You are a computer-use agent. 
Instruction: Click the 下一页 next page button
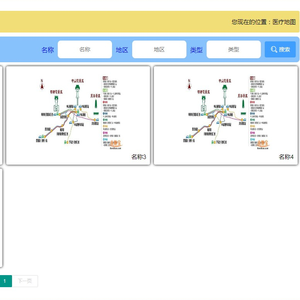tap(25, 281)
